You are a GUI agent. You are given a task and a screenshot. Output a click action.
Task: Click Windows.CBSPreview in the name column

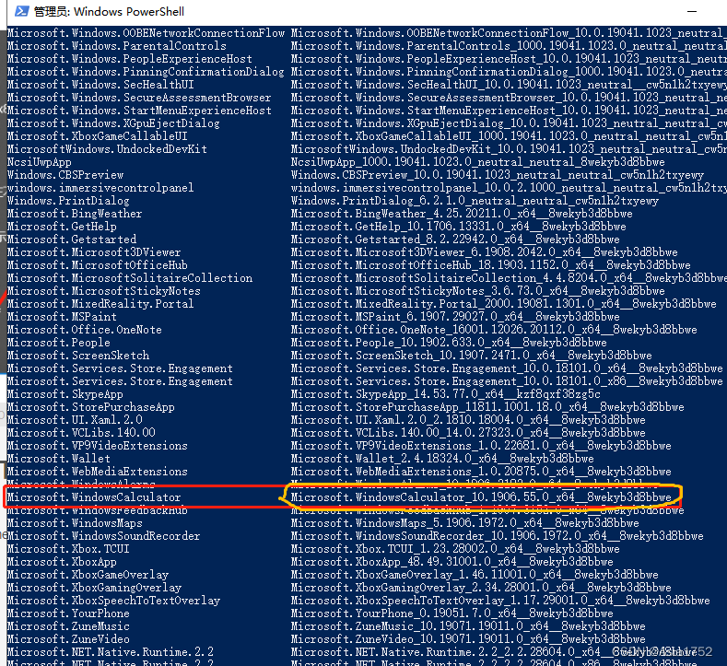64,175
